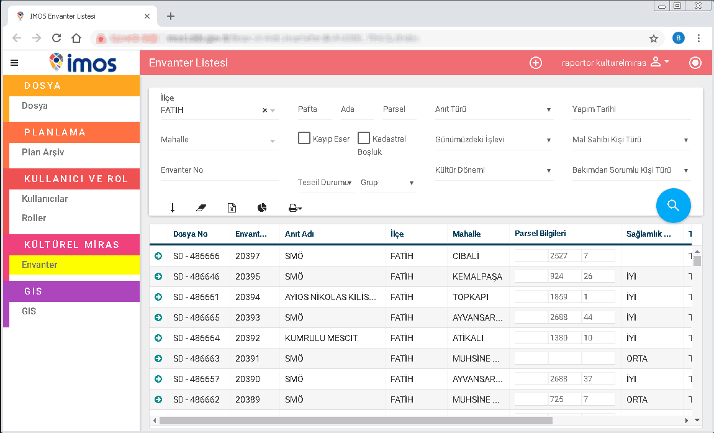Clear FATİH selection with x icon

click(x=264, y=111)
